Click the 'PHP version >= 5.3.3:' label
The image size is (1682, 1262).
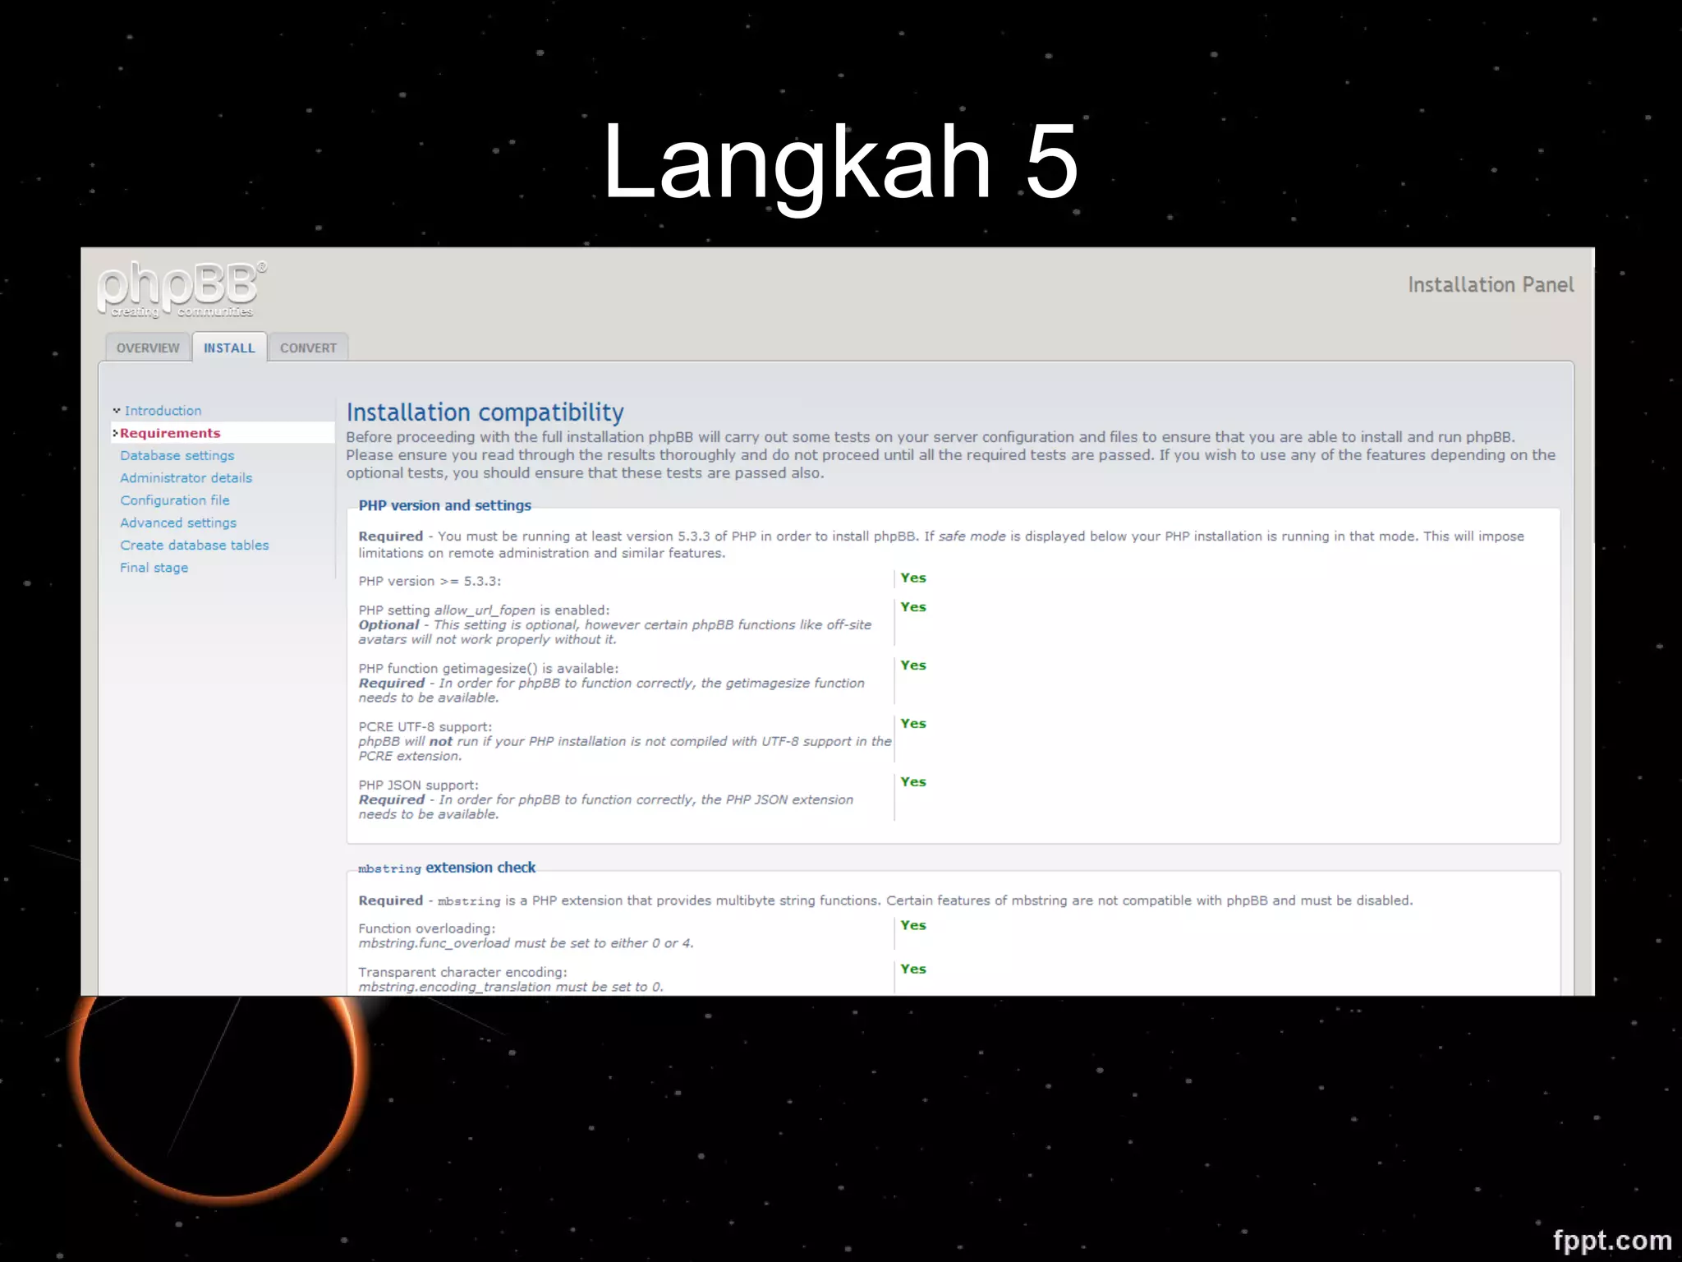430,581
